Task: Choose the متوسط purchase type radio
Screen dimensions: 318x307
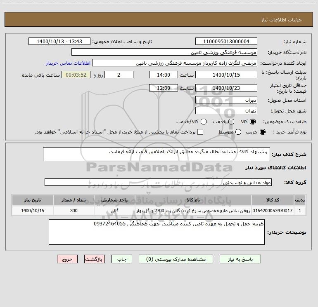Action: click(238, 132)
